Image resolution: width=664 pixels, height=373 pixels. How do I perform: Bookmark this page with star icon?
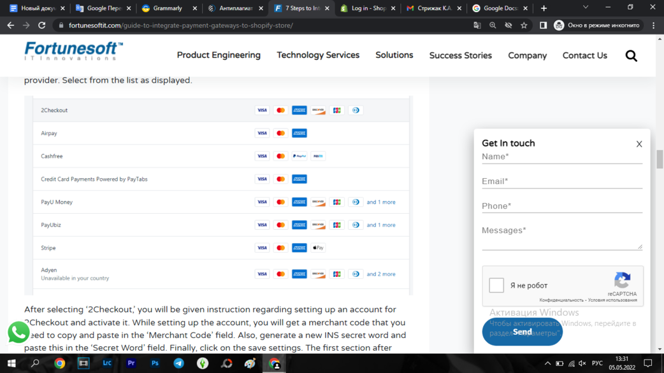[524, 25]
